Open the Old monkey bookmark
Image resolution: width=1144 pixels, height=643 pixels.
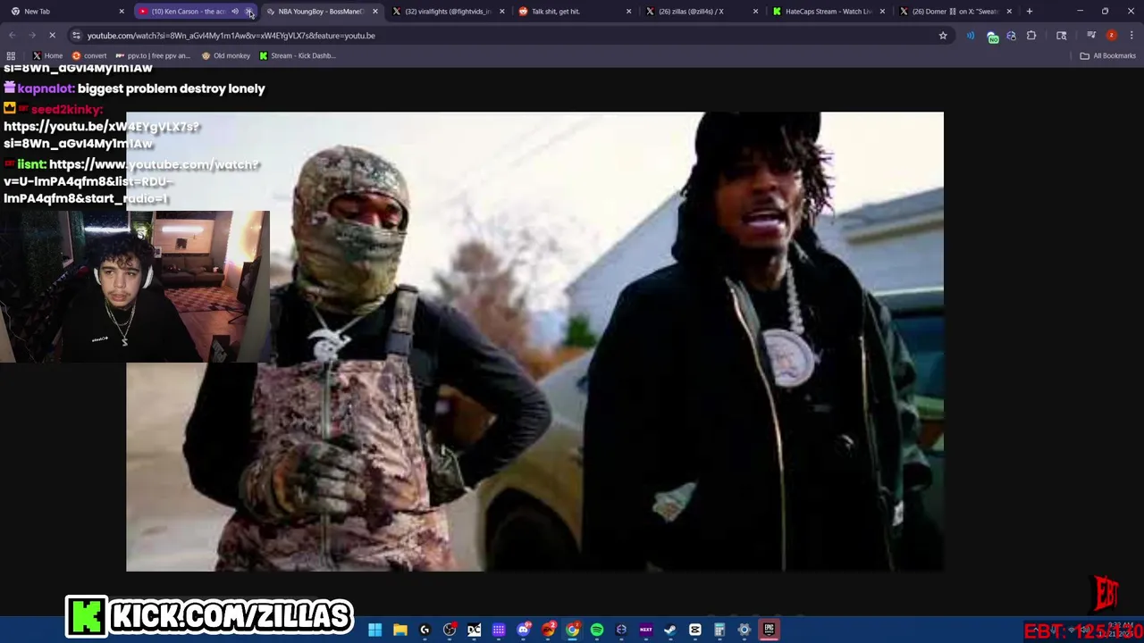click(226, 55)
